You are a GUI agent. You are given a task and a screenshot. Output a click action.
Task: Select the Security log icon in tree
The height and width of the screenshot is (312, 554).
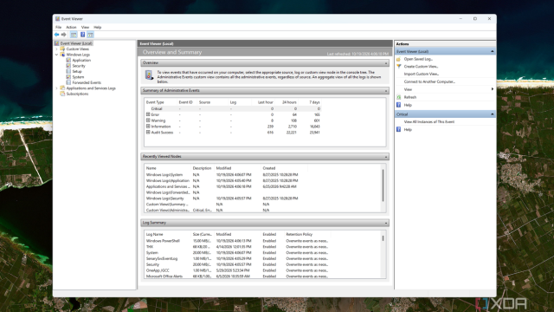(68, 66)
